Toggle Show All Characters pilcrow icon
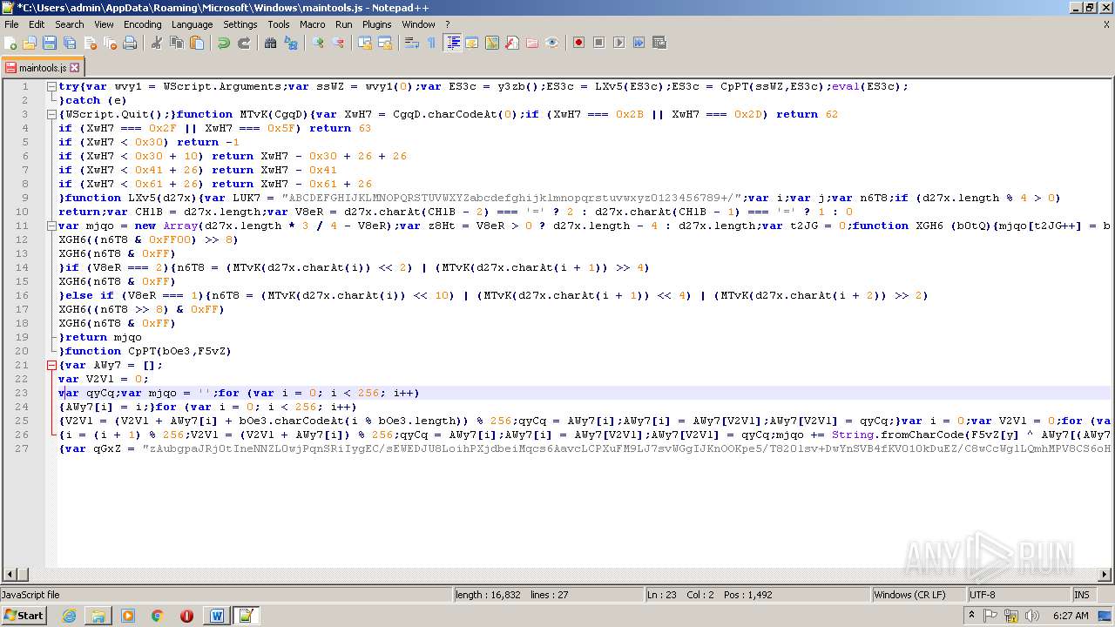 pyautogui.click(x=431, y=43)
